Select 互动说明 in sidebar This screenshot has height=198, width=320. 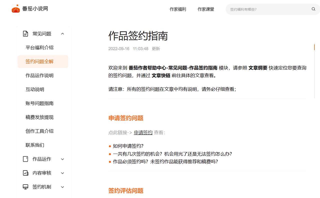(35, 90)
